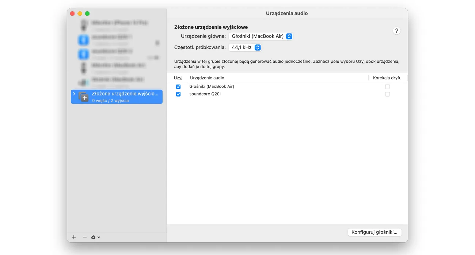Click the Użyj column header
This screenshot has height=255, width=475.
point(178,78)
